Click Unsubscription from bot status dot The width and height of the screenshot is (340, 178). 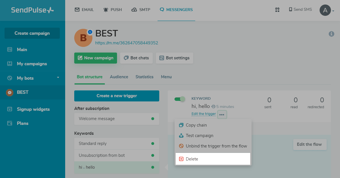coord(153,155)
